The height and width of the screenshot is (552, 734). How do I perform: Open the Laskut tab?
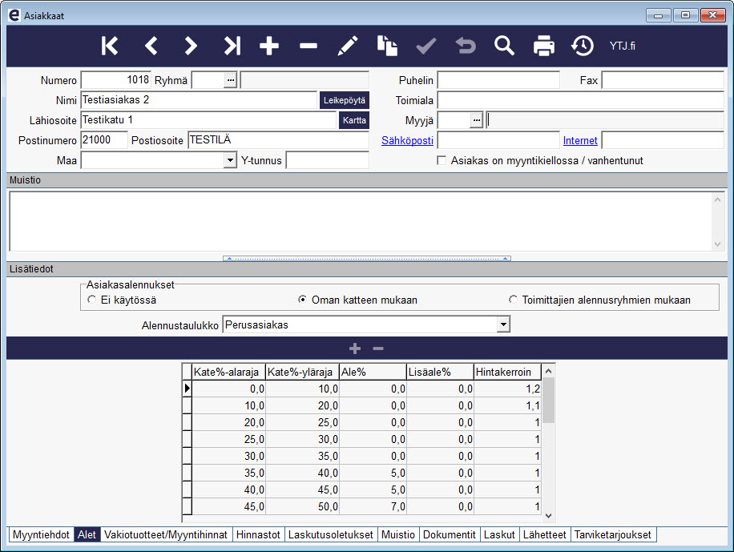tap(499, 534)
